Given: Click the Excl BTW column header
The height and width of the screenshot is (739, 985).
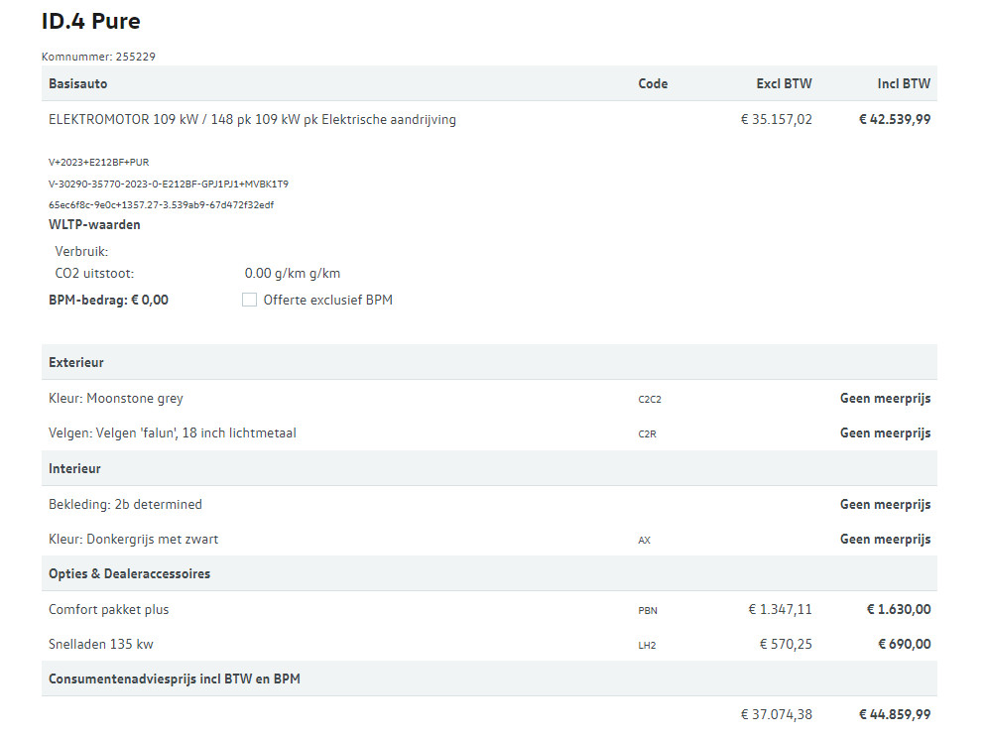Looking at the screenshot, I should click(784, 83).
